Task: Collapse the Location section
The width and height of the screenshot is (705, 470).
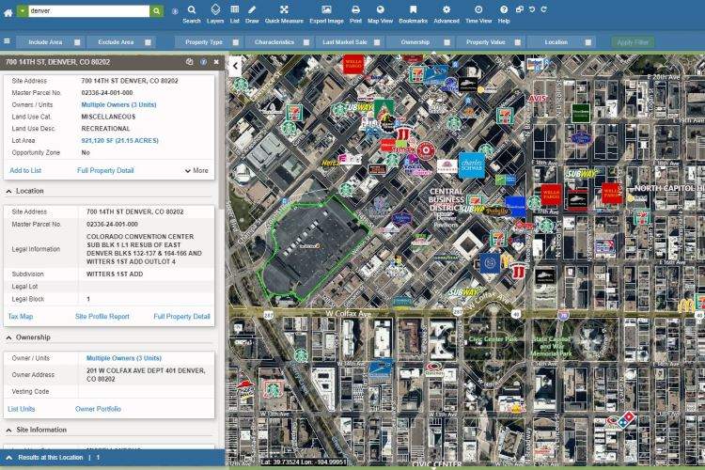Action: 9,191
